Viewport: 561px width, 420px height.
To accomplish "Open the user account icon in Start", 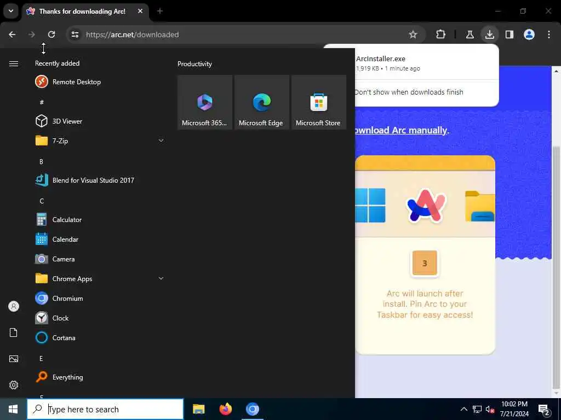I will [14, 306].
